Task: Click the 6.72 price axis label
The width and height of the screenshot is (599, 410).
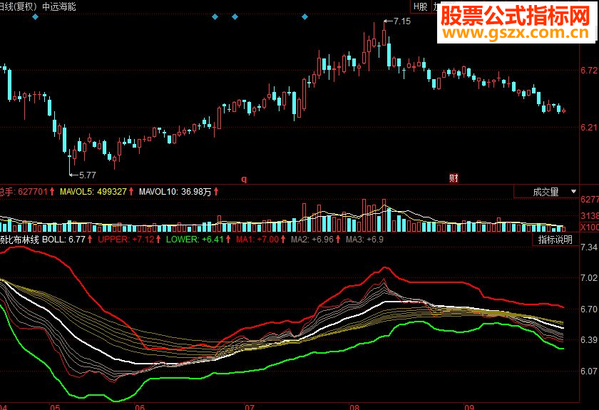Action: coord(589,71)
